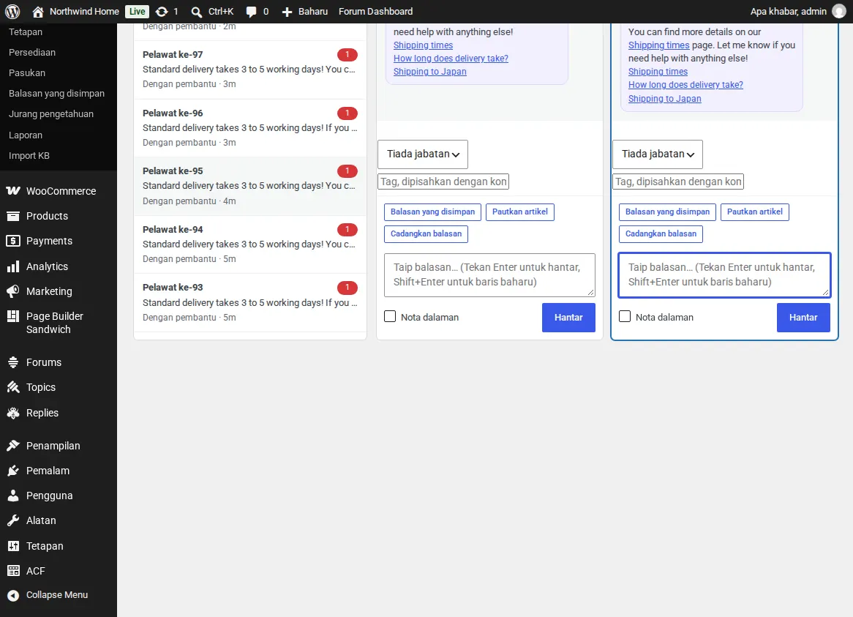This screenshot has height=617, width=853.
Task: Click Hantar button in the left panel
Action: coord(568,317)
